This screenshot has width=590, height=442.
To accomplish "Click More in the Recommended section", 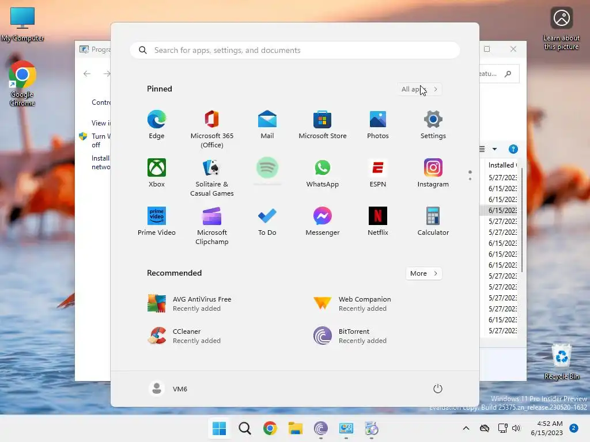I will tap(423, 273).
